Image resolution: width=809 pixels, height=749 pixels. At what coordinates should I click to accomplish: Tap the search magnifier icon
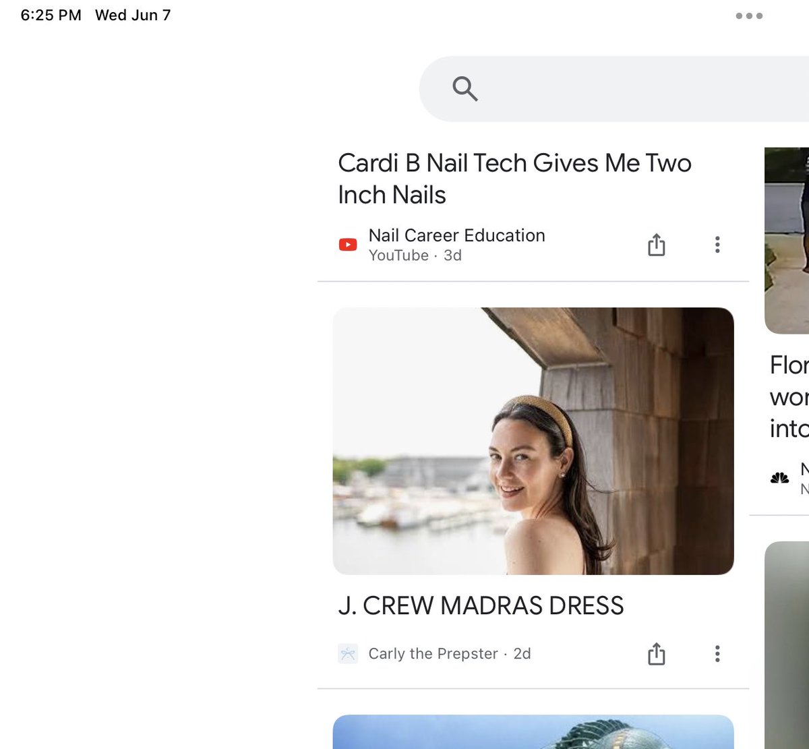465,88
